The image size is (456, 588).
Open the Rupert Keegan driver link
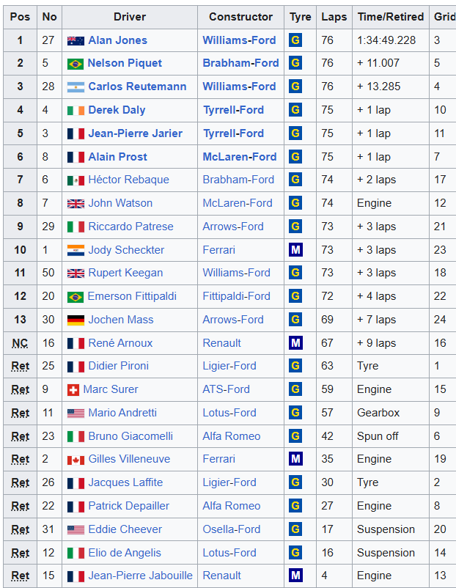125,273
